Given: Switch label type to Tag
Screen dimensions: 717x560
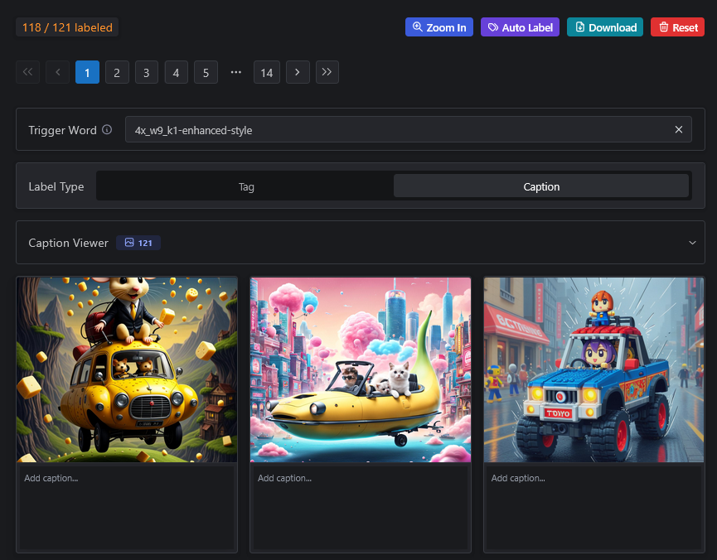Looking at the screenshot, I should (246, 186).
